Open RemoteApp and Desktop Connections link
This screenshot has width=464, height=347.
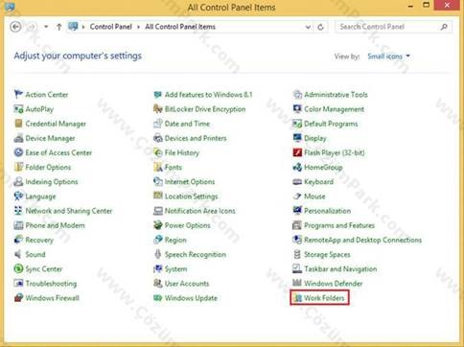tap(362, 240)
